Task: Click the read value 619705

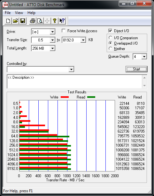Action: point(139,131)
